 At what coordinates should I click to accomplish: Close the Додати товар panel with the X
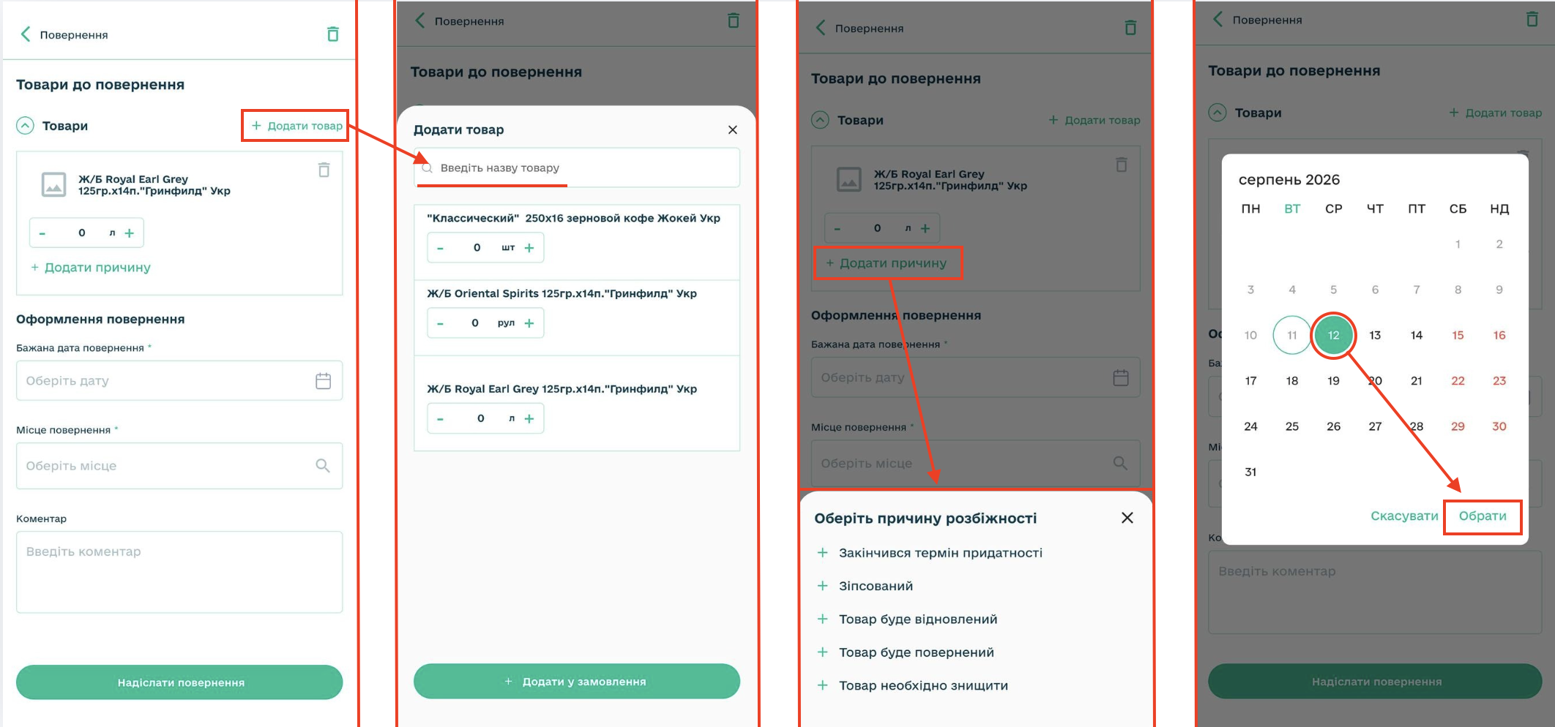tap(732, 129)
